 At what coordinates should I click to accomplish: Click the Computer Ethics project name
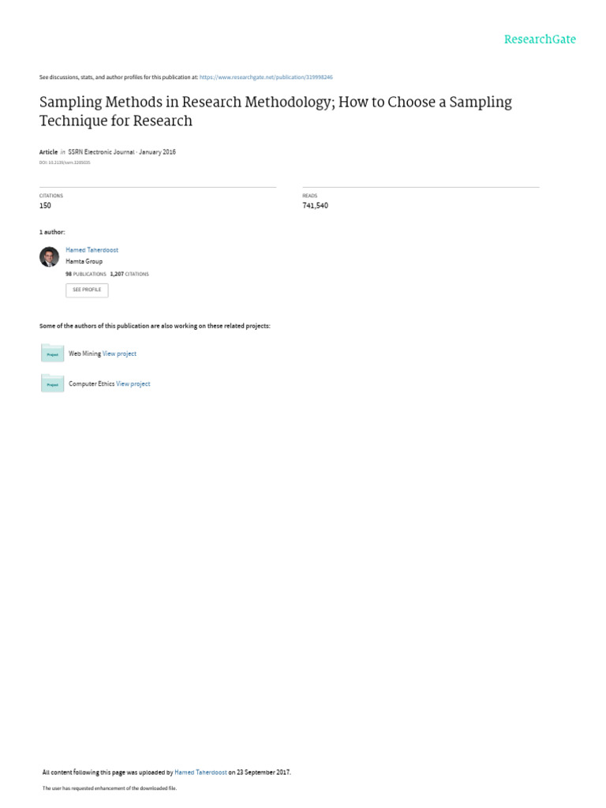coord(92,383)
